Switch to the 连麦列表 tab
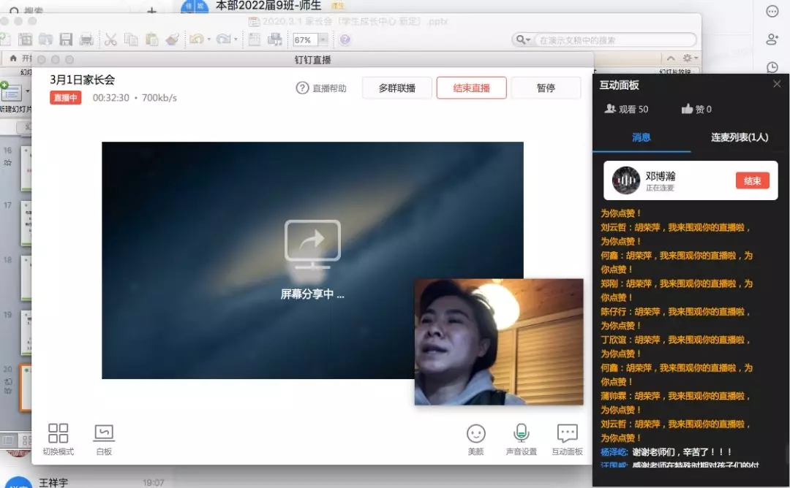790x488 pixels. pos(740,137)
